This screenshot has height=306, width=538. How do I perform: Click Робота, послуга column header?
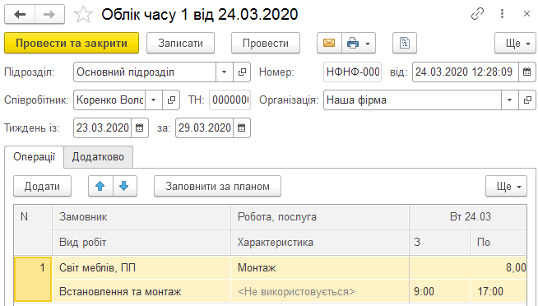pos(320,217)
